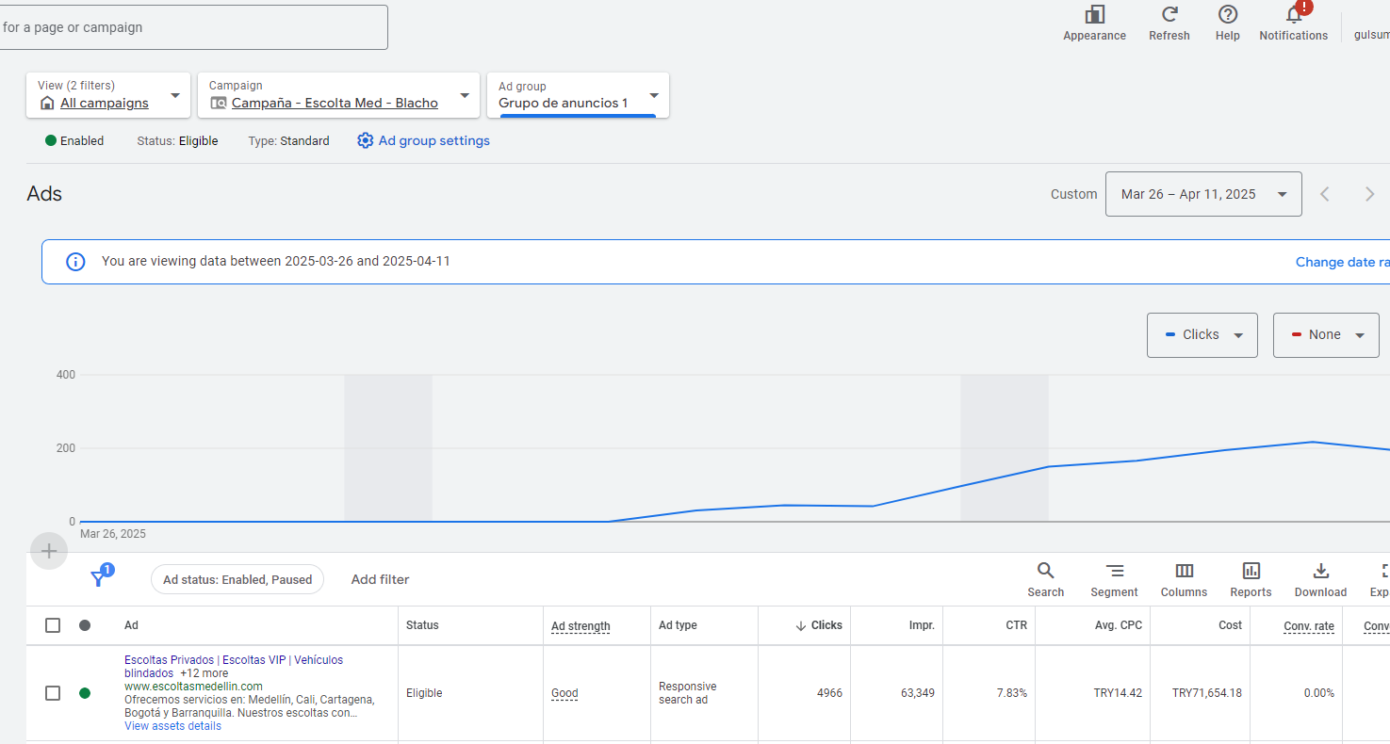Click the Ad strength column header
The height and width of the screenshot is (744, 1390).
point(581,626)
